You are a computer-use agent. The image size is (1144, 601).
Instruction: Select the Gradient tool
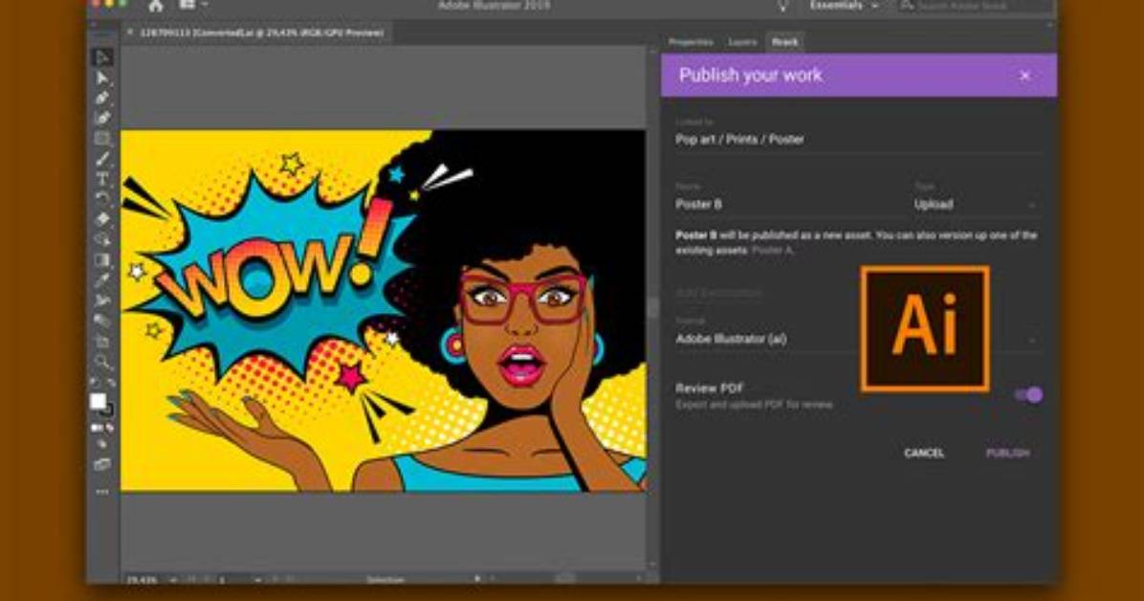[x=102, y=260]
